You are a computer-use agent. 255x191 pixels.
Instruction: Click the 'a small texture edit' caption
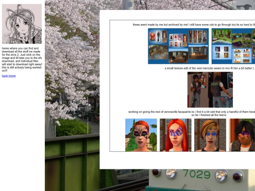tap(209, 68)
